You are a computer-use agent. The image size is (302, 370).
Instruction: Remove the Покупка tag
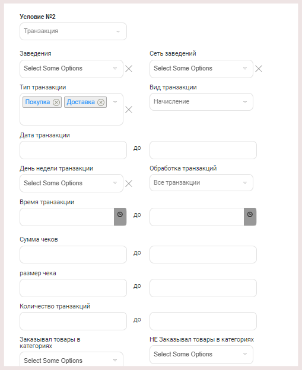[x=56, y=102]
